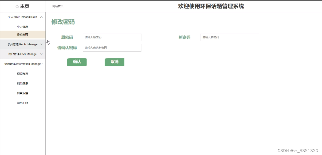Click the 新密码 field label
Screen dimensions: 322x155
184,37
